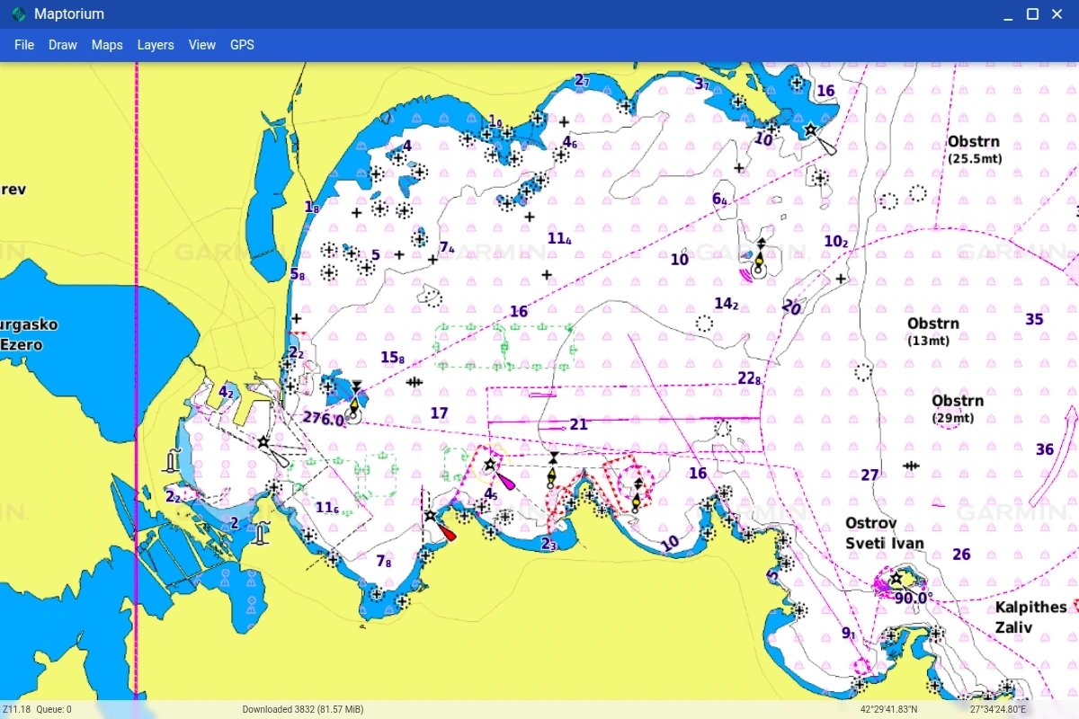Click the Obstrn (29mt) label
The image size is (1079, 719).
958,409
